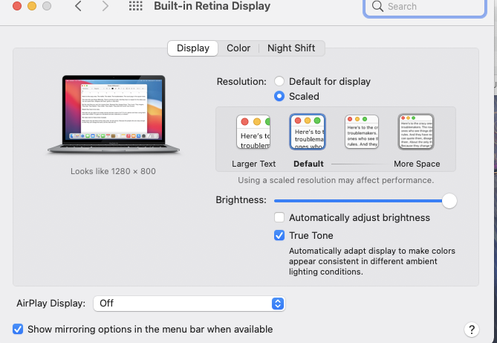The height and width of the screenshot is (343, 497).
Task: Open the AirPlay Display dropdown
Action: (189, 304)
